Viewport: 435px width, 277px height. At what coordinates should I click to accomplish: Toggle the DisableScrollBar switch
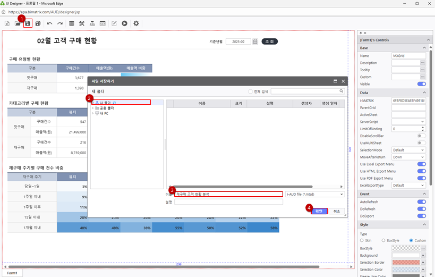point(422,136)
